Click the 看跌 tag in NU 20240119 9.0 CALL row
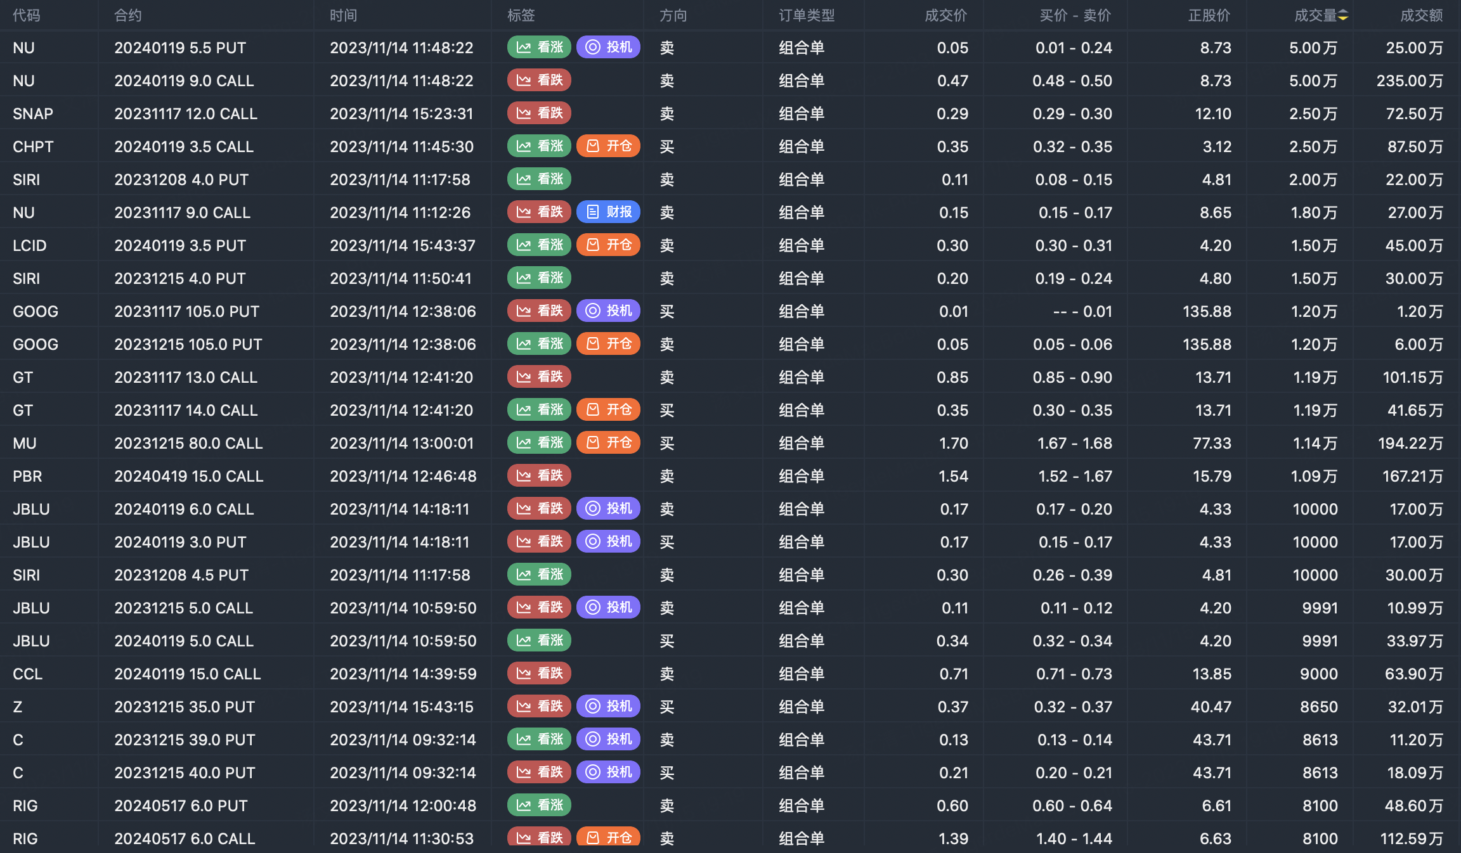This screenshot has height=853, width=1461. click(540, 80)
